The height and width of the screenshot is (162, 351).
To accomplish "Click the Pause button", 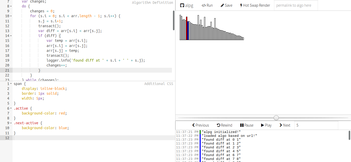I will pyautogui.click(x=247, y=125).
